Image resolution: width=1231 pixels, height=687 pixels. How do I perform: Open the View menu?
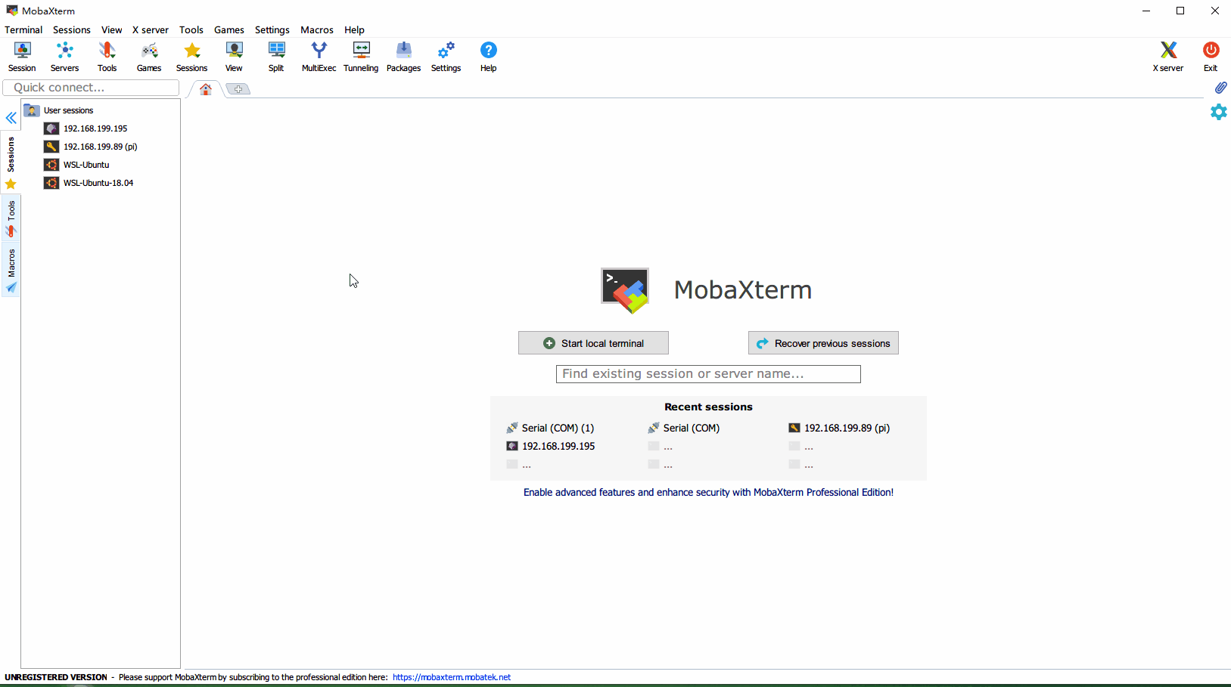coord(112,30)
